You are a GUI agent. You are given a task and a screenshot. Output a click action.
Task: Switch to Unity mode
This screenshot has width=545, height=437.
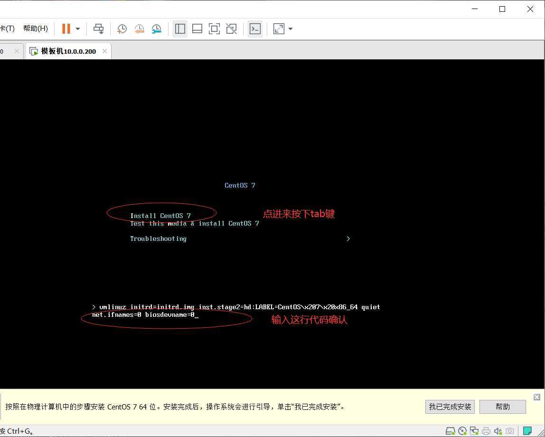click(x=232, y=29)
